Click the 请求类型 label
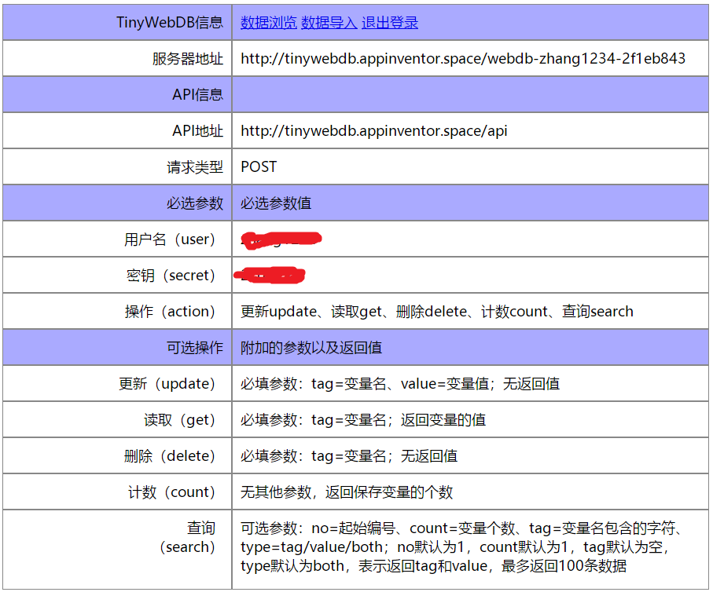Image resolution: width=713 pixels, height=592 pixels. tap(195, 166)
